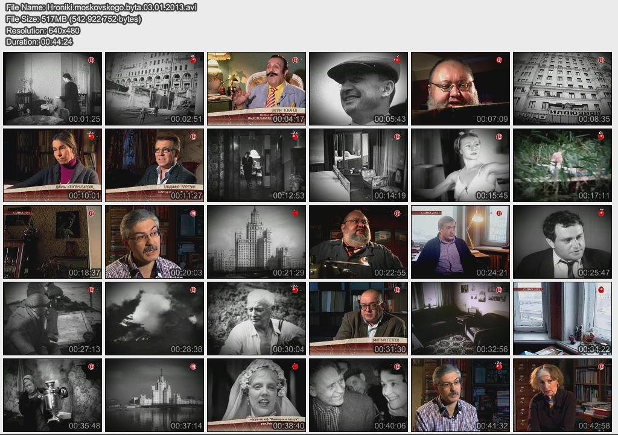Click the channel logo on the 00:08:35 building frame
The width and height of the screenshot is (618, 435).
point(601,60)
